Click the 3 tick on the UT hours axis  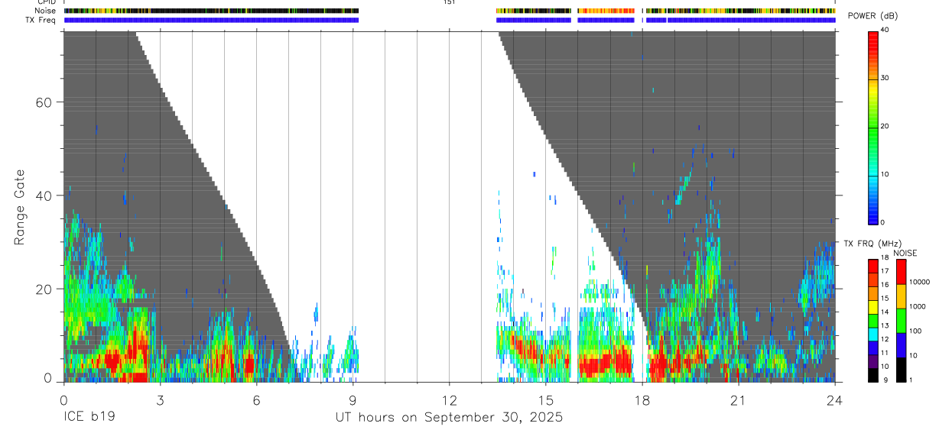click(x=160, y=400)
